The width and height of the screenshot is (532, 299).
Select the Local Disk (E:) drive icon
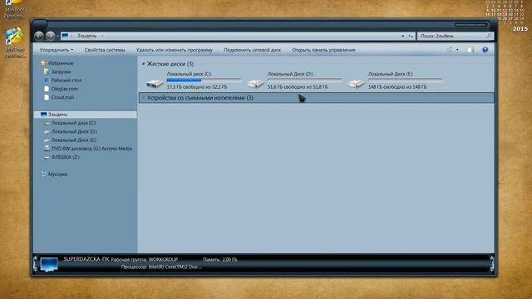(x=356, y=83)
